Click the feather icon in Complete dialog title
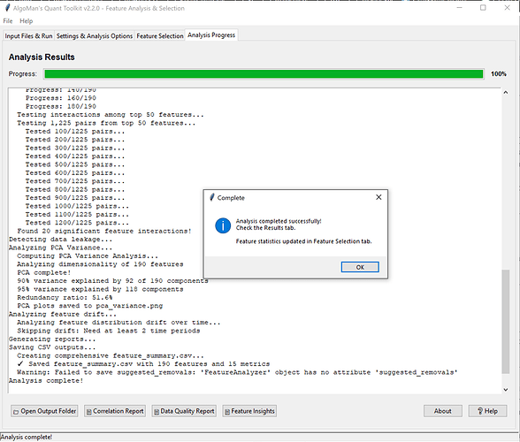The width and height of the screenshot is (520, 442). [212, 198]
